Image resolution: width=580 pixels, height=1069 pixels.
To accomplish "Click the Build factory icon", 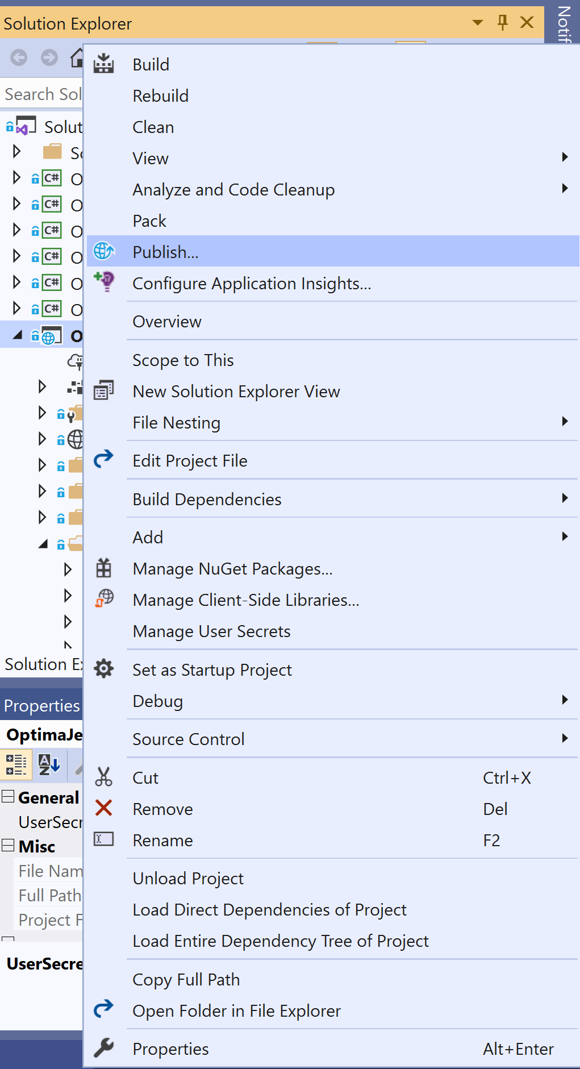I will click(103, 64).
